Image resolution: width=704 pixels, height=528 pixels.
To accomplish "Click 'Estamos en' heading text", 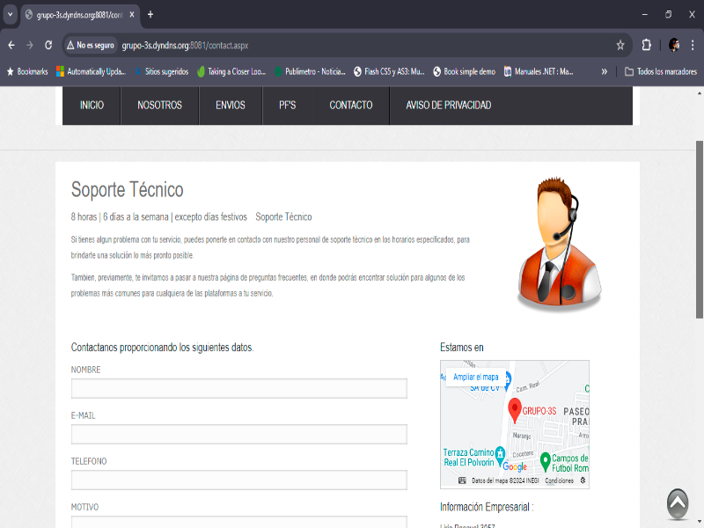I will point(461,348).
